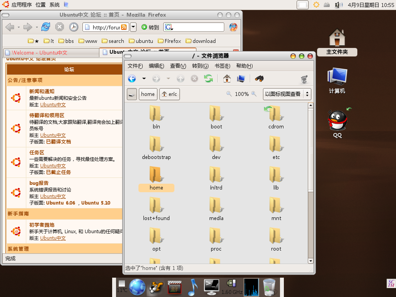The width and height of the screenshot is (396, 297).
Task: Click the QQ penguin desktop icon
Action: click(337, 124)
